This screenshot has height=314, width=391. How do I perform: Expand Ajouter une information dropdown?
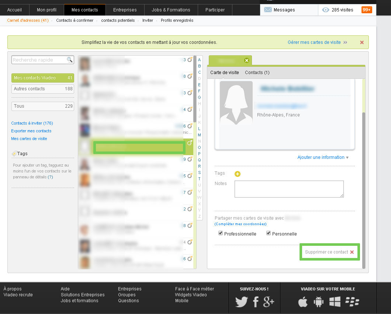click(323, 157)
